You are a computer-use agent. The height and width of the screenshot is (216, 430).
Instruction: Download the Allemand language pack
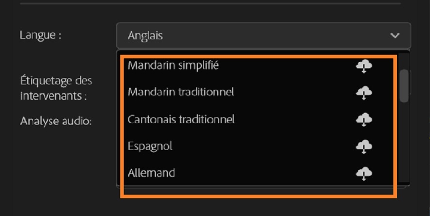point(364,172)
